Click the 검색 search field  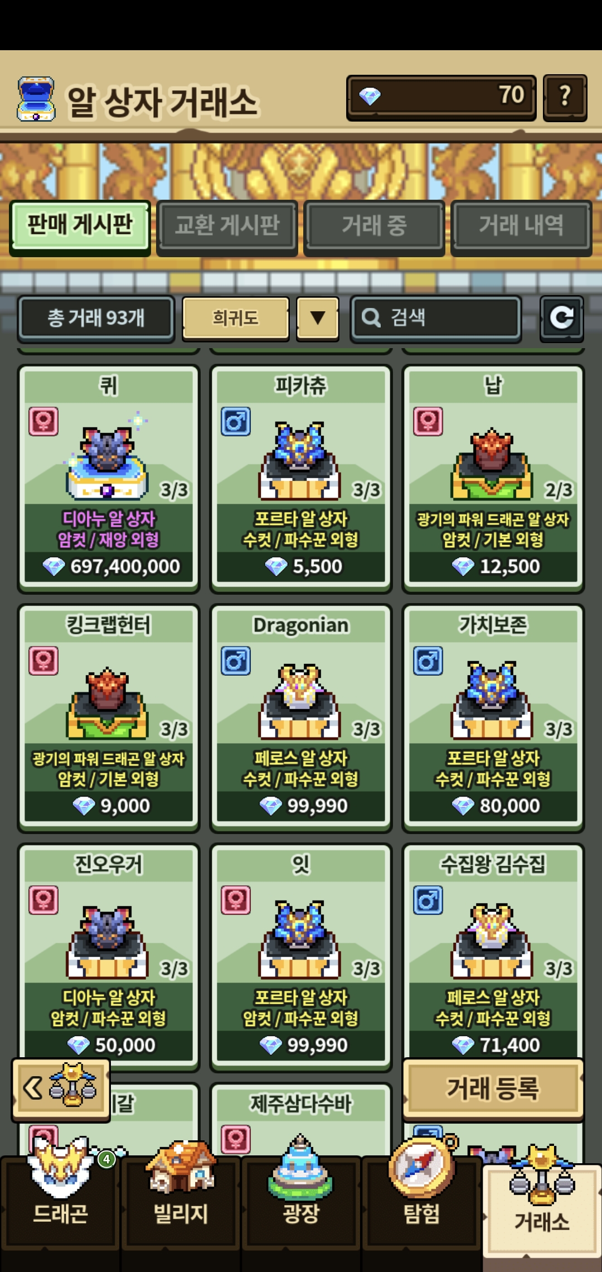point(436,318)
